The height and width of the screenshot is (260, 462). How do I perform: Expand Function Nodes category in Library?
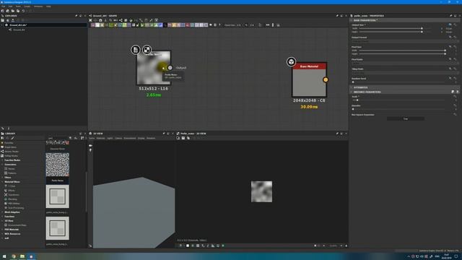2,160
